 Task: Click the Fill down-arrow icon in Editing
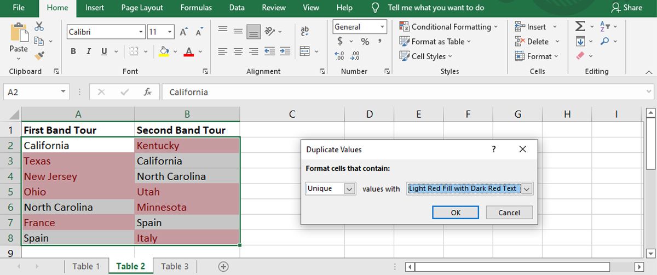pos(580,41)
